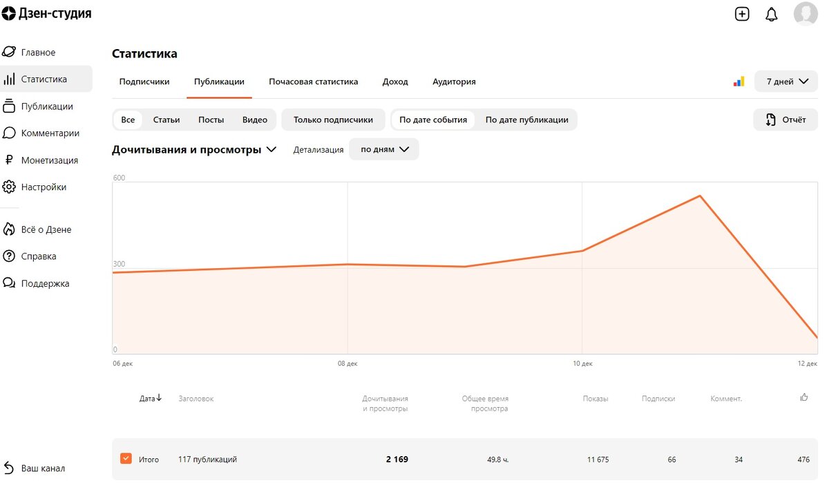Screen dimensions: 829x490
Task: Select the Статьи filter
Action: 166,120
